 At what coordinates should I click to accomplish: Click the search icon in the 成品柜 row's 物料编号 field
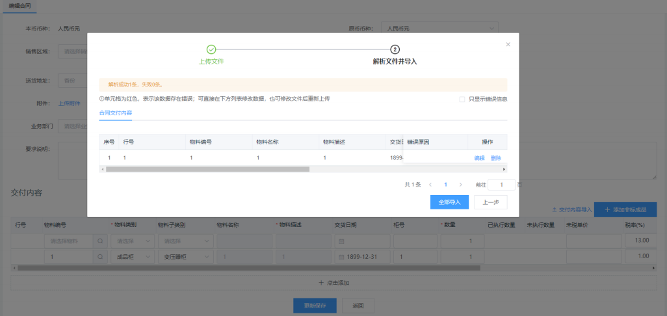point(99,257)
